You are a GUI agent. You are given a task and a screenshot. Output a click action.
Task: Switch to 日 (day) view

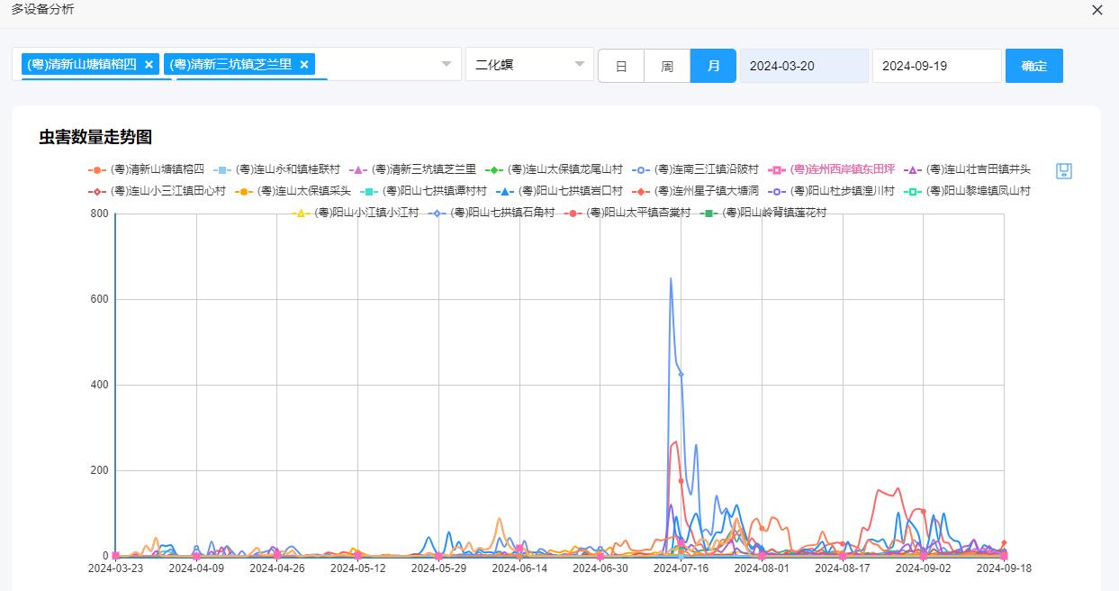pyautogui.click(x=621, y=66)
